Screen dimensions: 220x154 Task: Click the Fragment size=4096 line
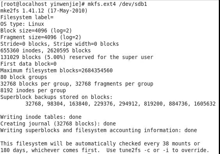pyautogui.click(x=41, y=37)
